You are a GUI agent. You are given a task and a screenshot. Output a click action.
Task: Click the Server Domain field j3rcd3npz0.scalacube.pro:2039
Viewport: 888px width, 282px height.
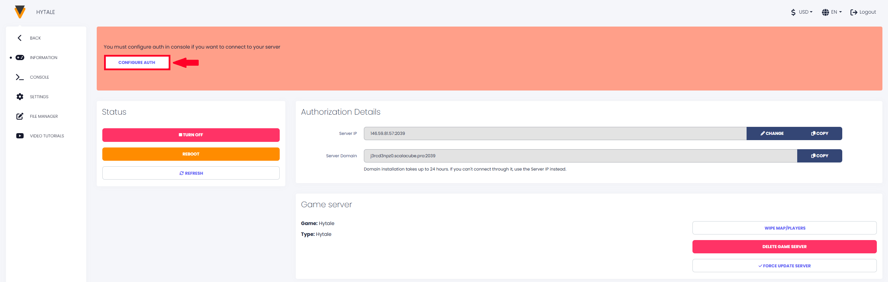[580, 156]
